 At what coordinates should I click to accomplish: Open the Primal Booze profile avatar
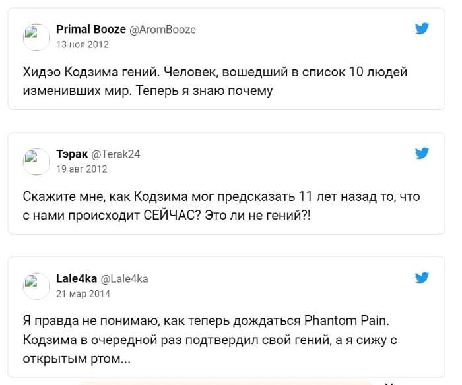(x=36, y=37)
